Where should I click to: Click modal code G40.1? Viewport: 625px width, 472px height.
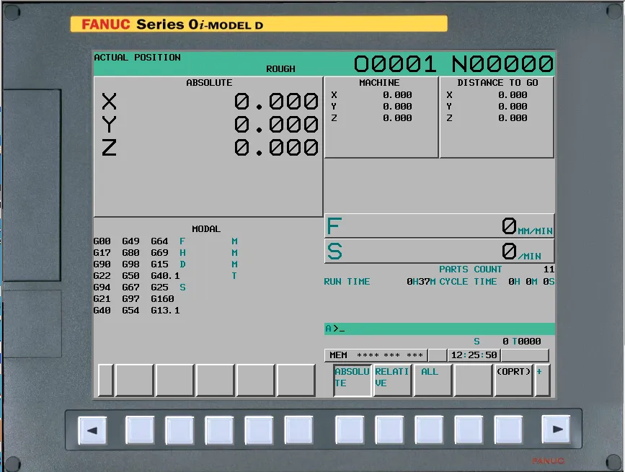coord(165,275)
